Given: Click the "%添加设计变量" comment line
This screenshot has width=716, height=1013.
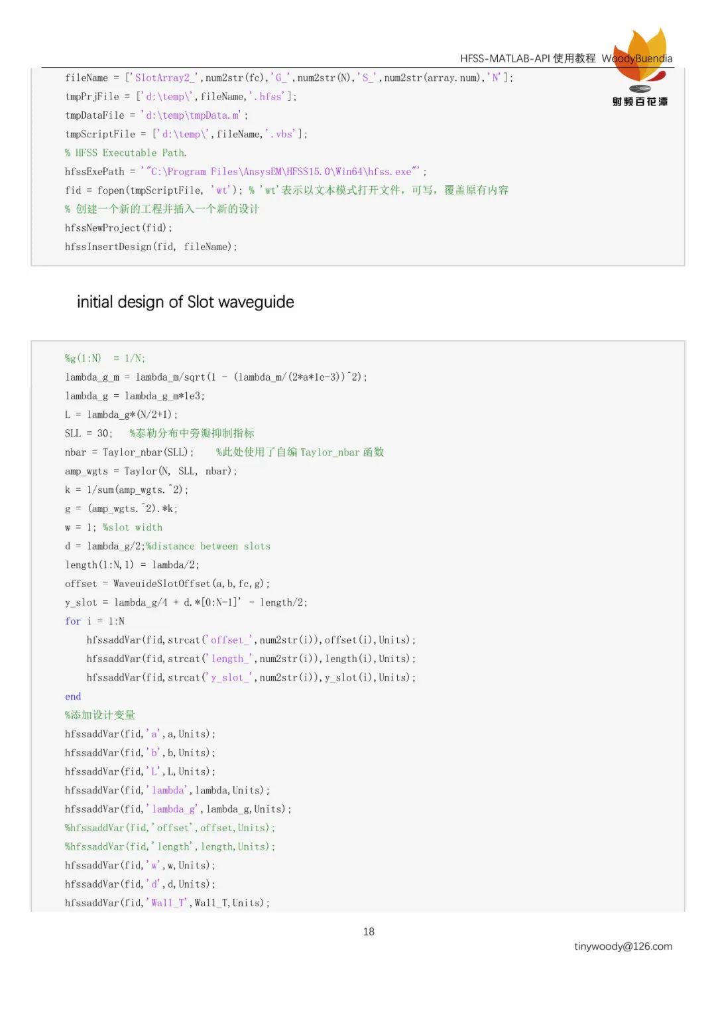Looking at the screenshot, I should [x=100, y=714].
